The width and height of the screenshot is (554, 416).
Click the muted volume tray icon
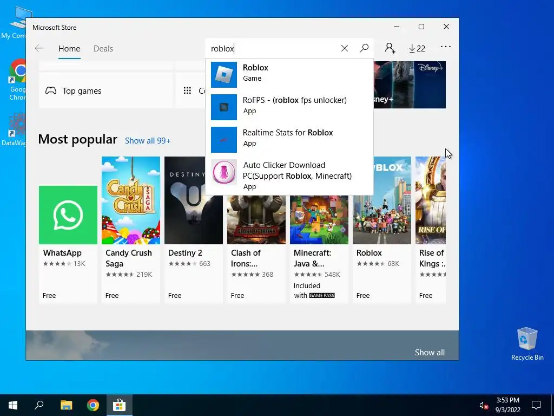point(484,405)
